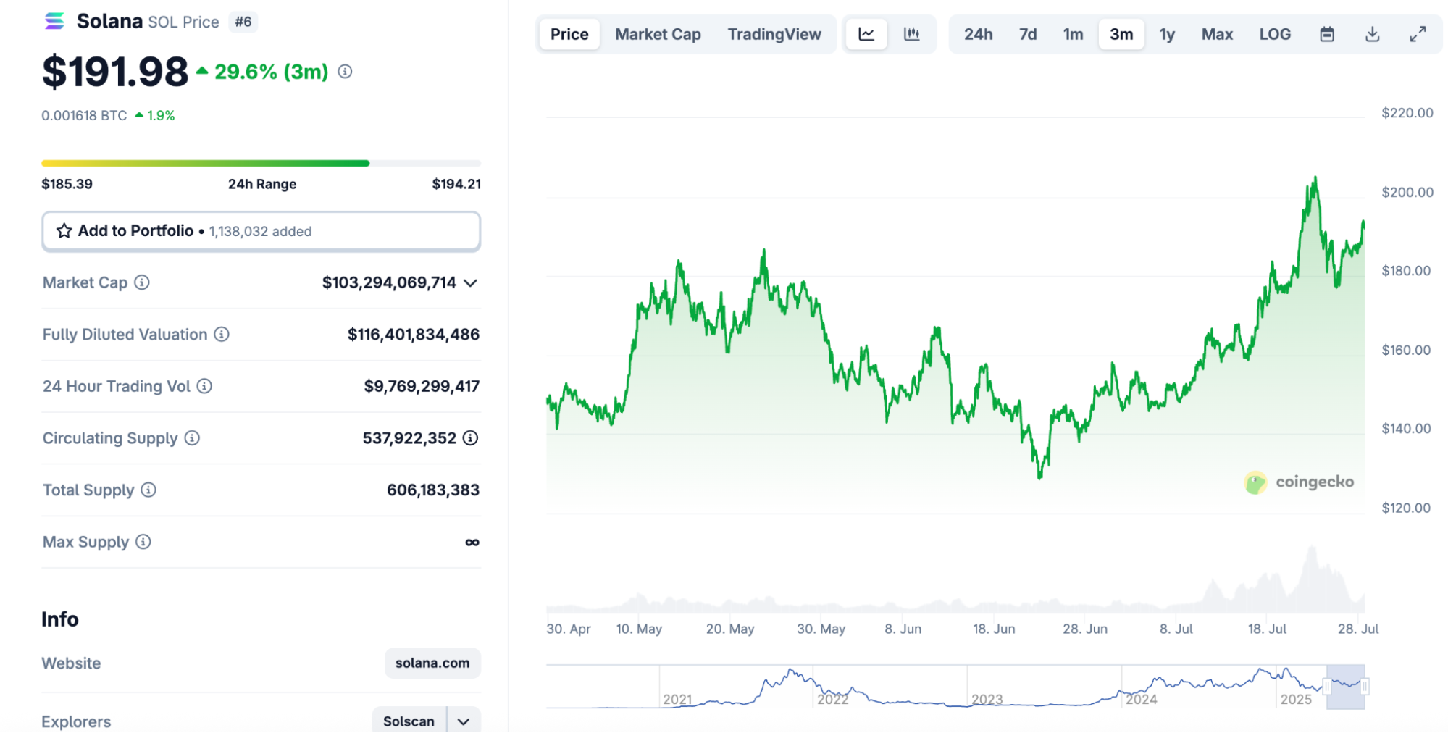
Task: Click 2022 in the overview timeline
Action: pyautogui.click(x=833, y=699)
